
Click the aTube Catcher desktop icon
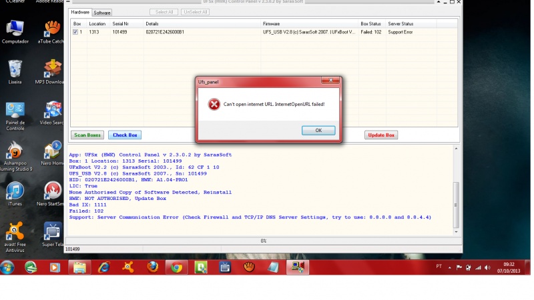tap(51, 32)
